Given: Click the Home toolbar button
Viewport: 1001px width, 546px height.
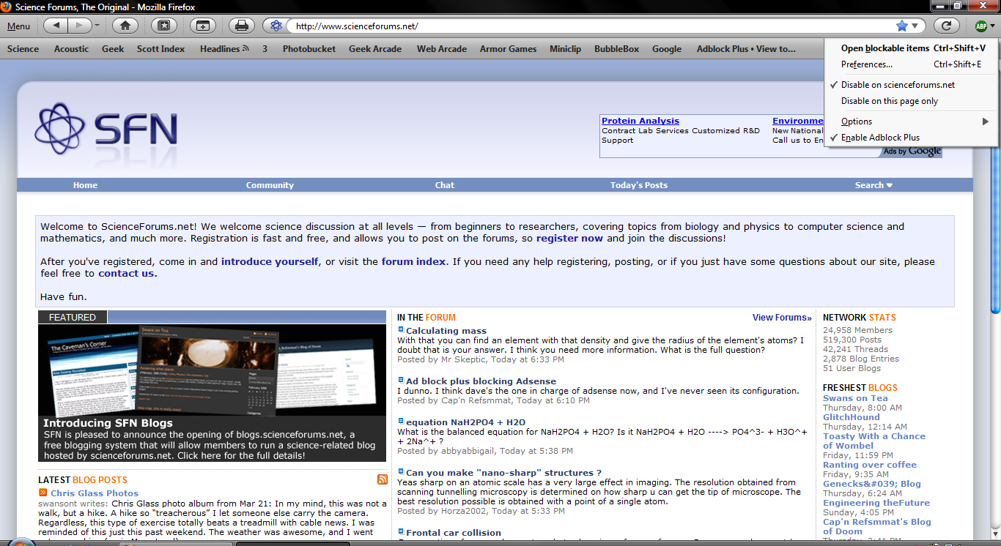Looking at the screenshot, I should [125, 26].
